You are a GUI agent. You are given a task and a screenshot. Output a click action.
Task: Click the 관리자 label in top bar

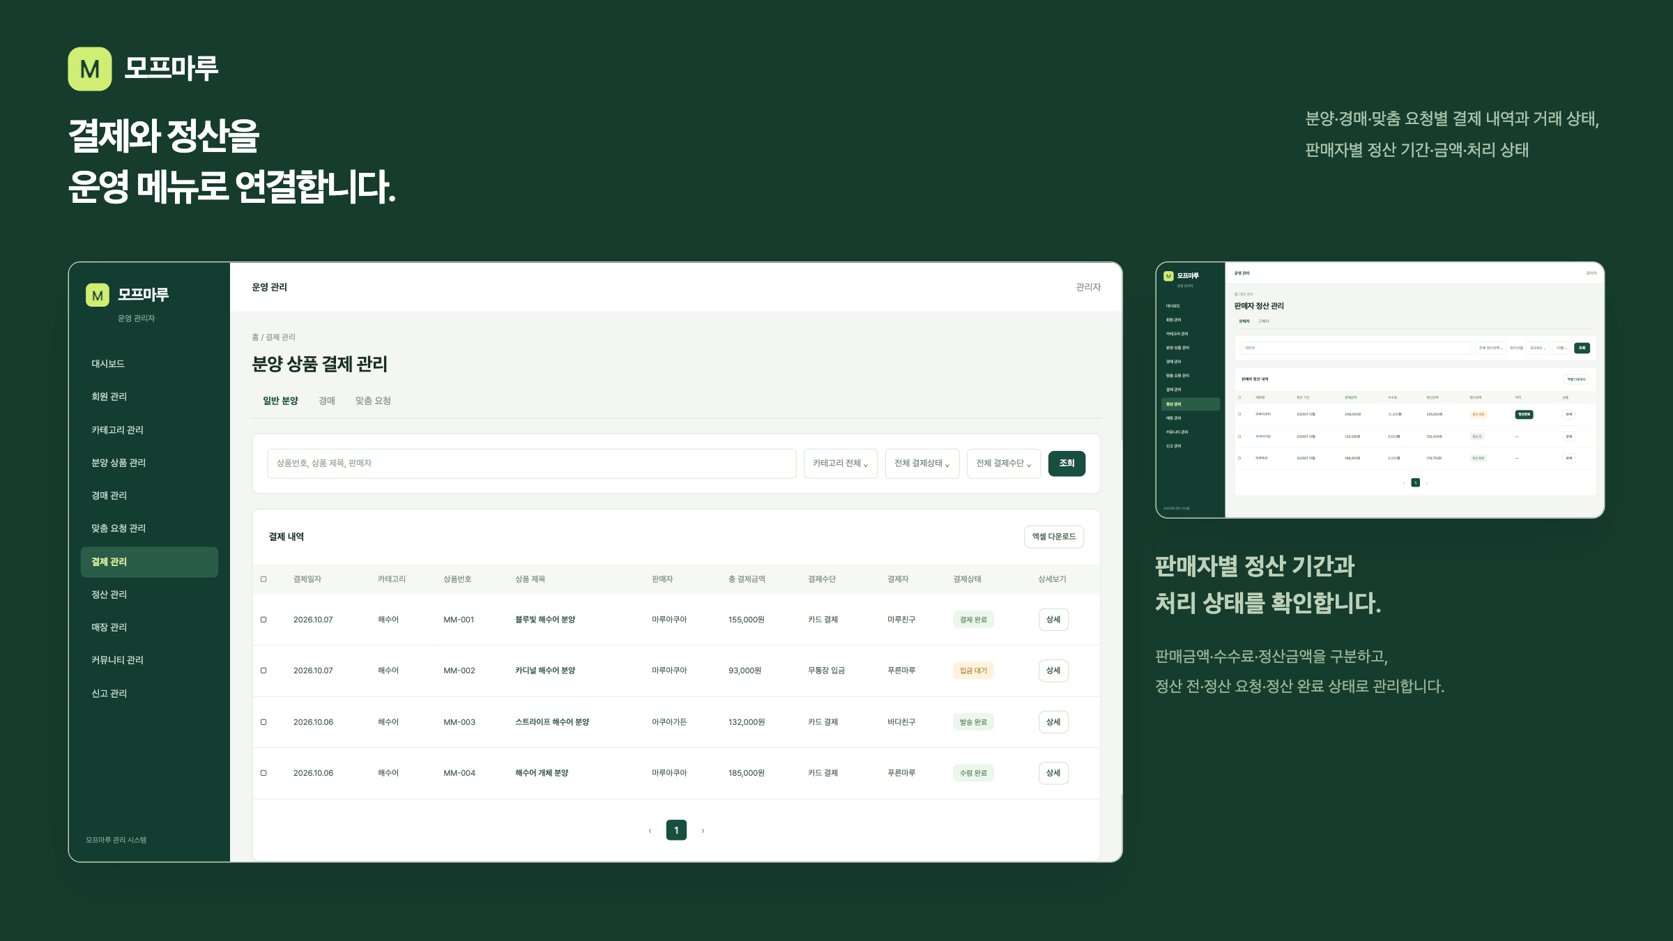(1088, 287)
